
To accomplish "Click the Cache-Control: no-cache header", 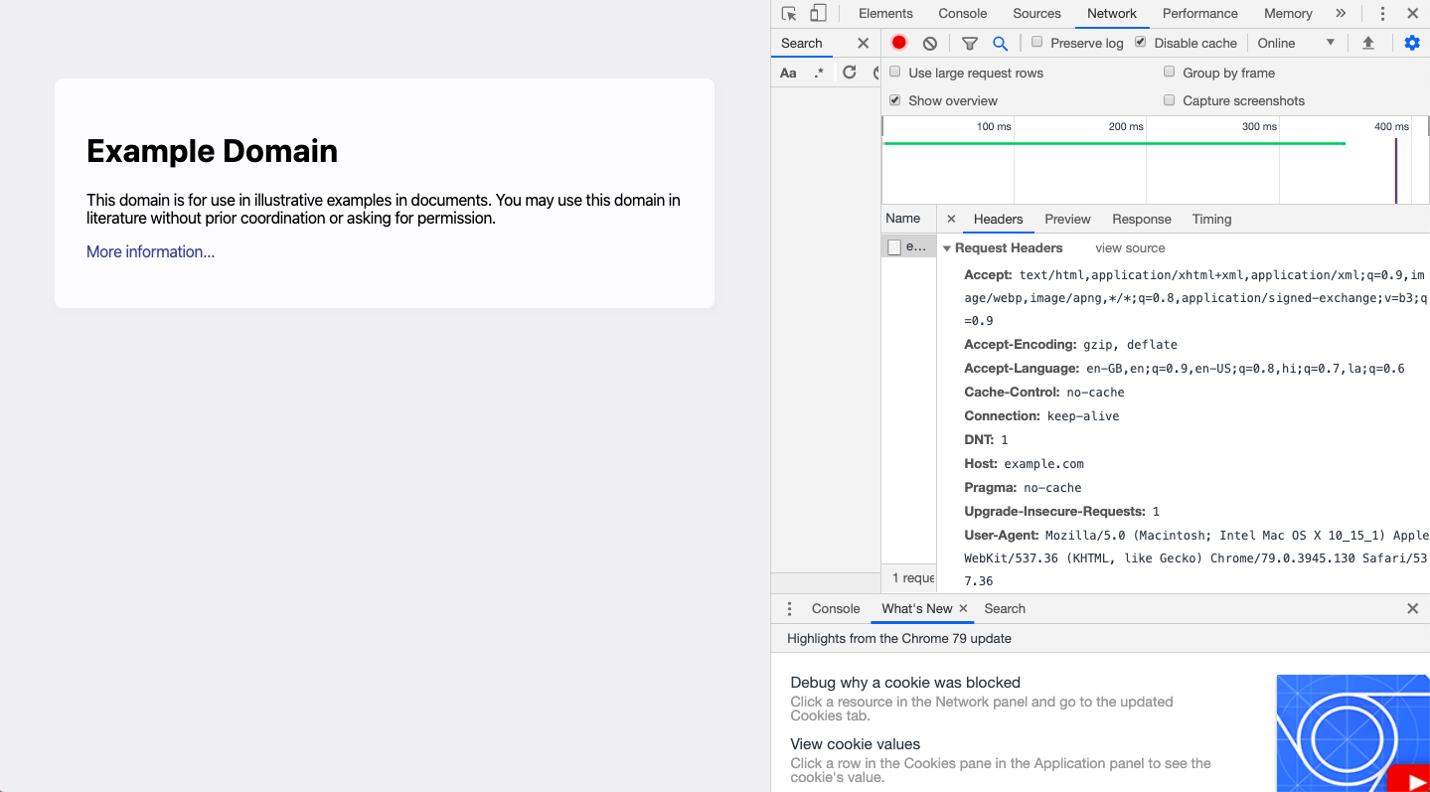I will pos(1044,393).
